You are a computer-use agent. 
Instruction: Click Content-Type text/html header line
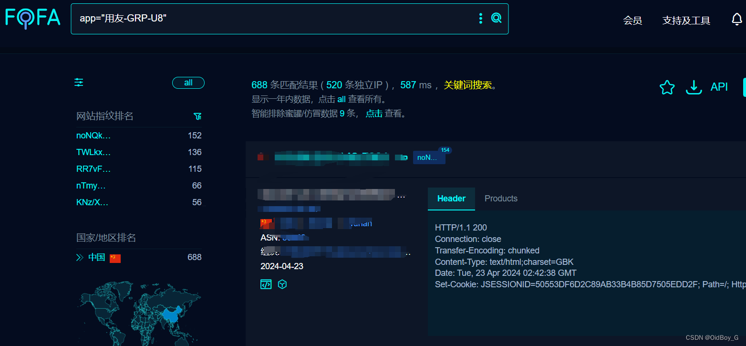(x=504, y=262)
